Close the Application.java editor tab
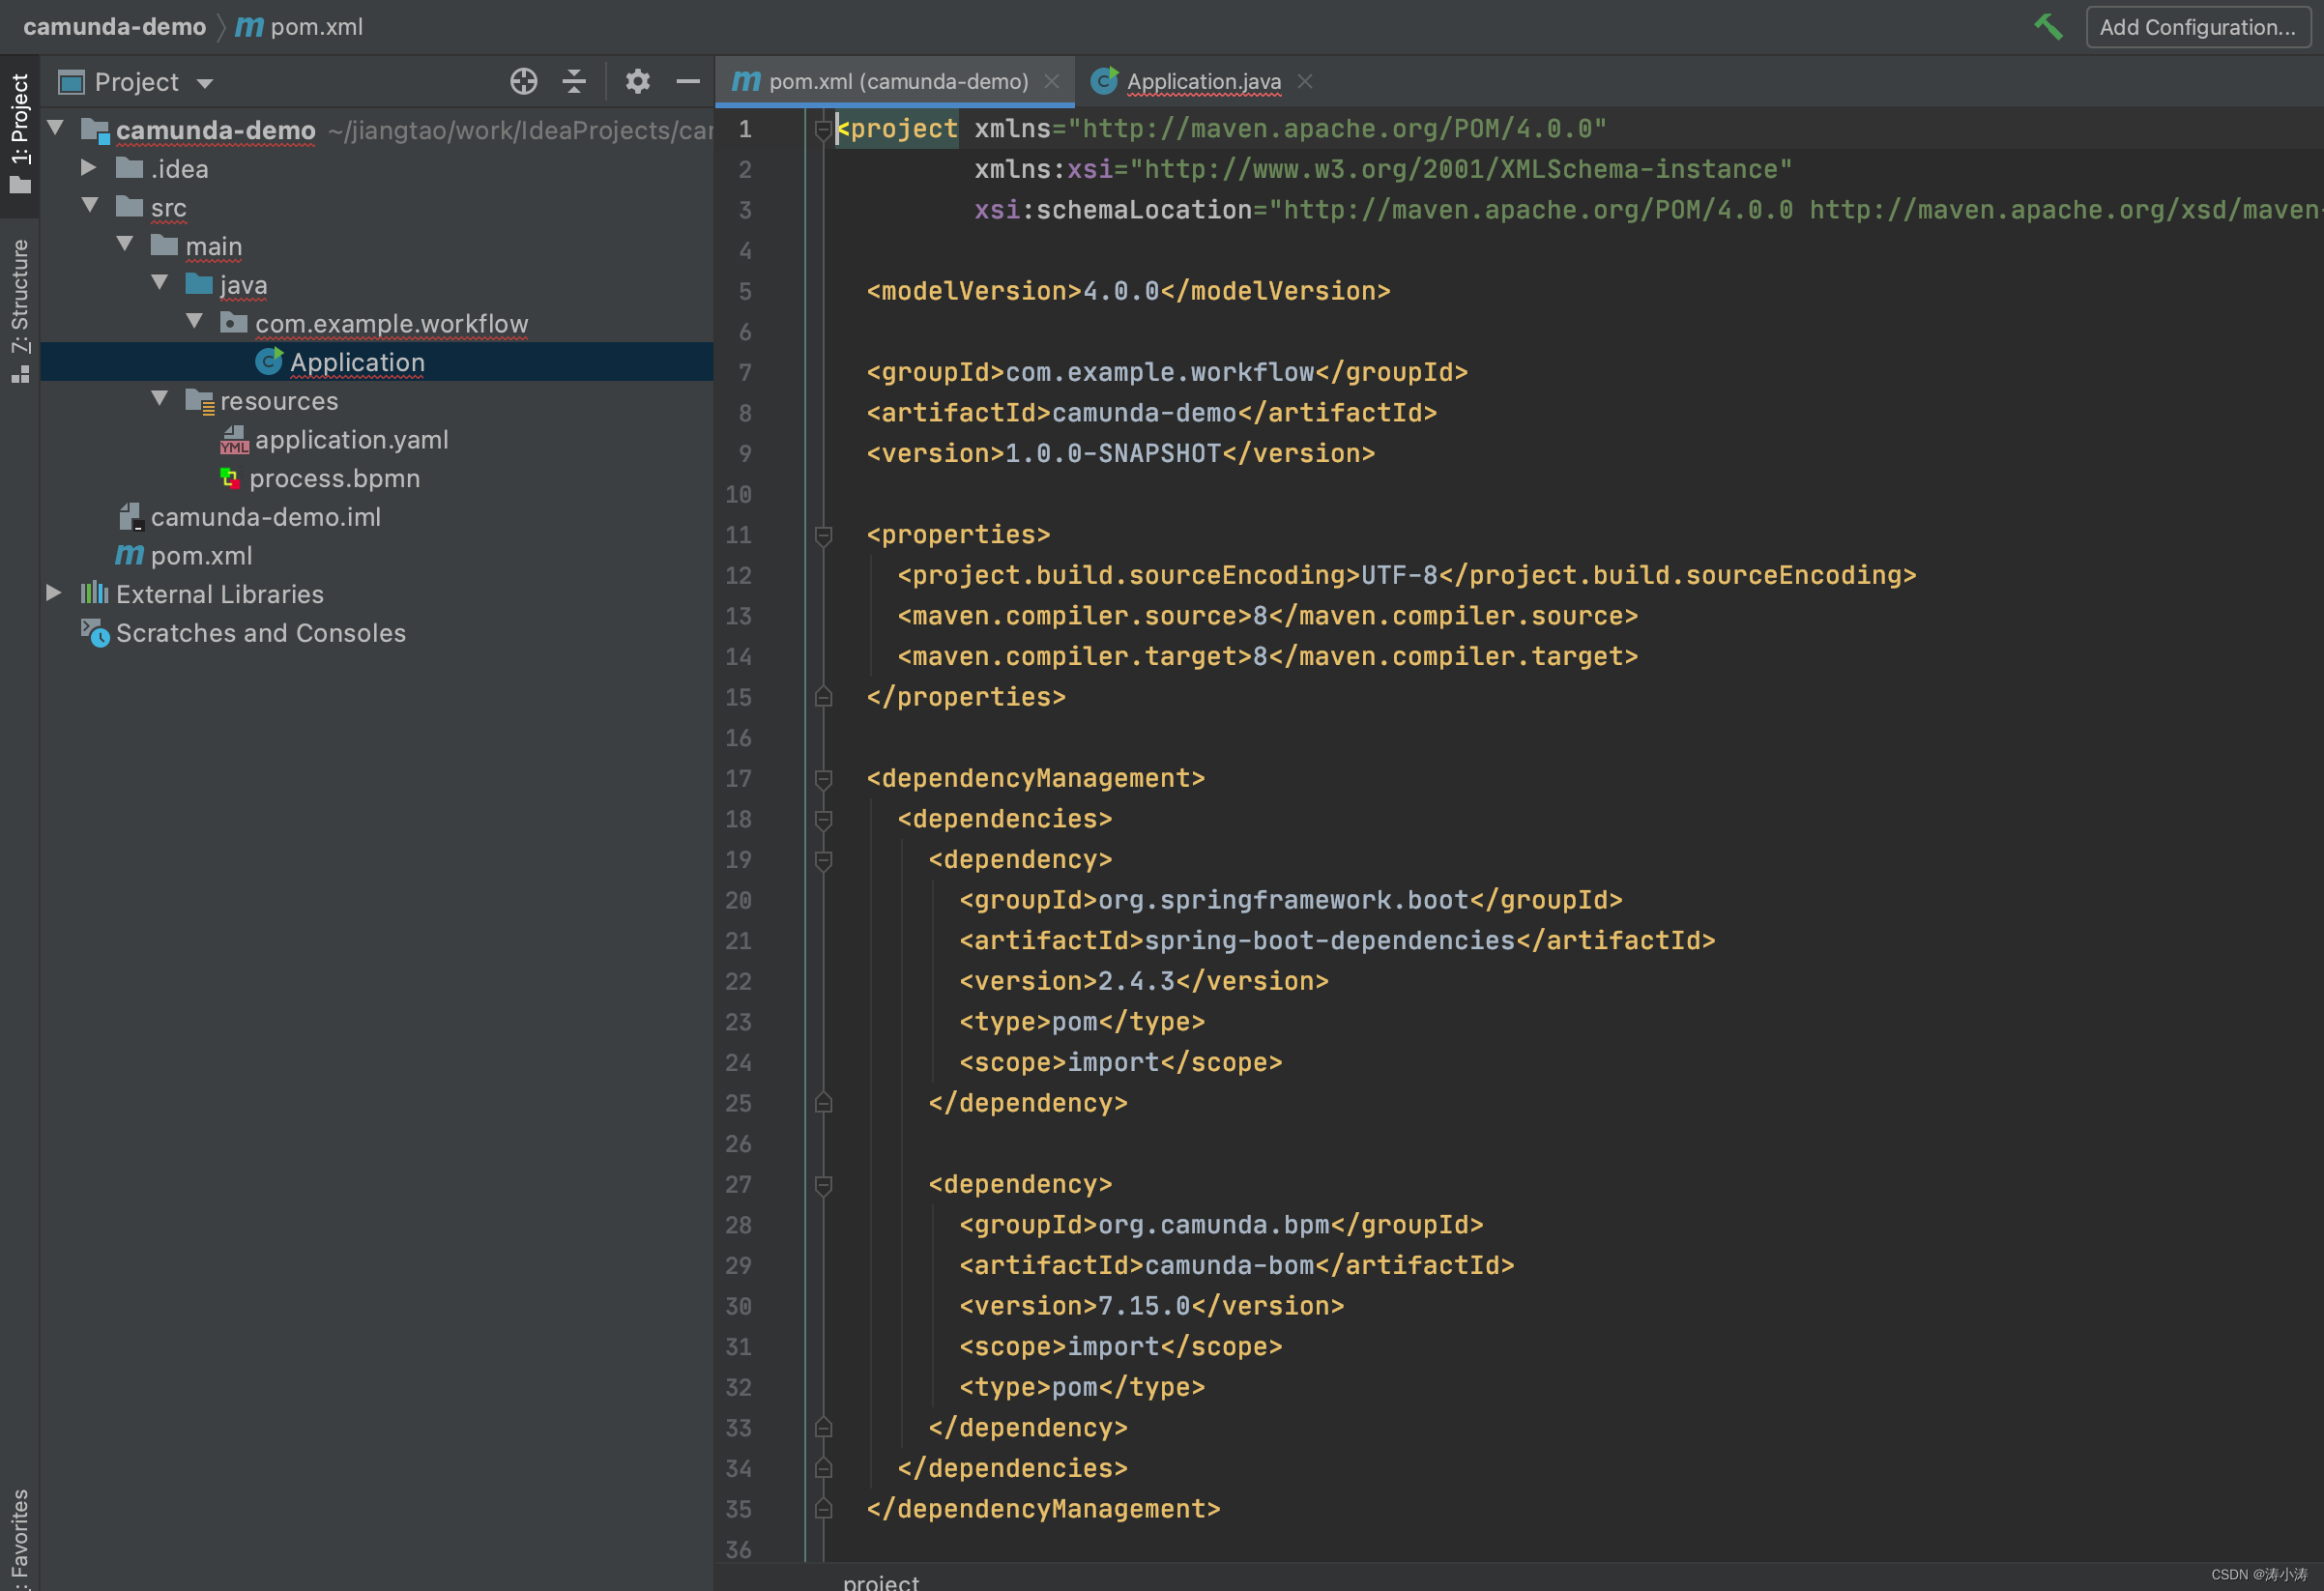The image size is (2324, 1591). point(1305,81)
